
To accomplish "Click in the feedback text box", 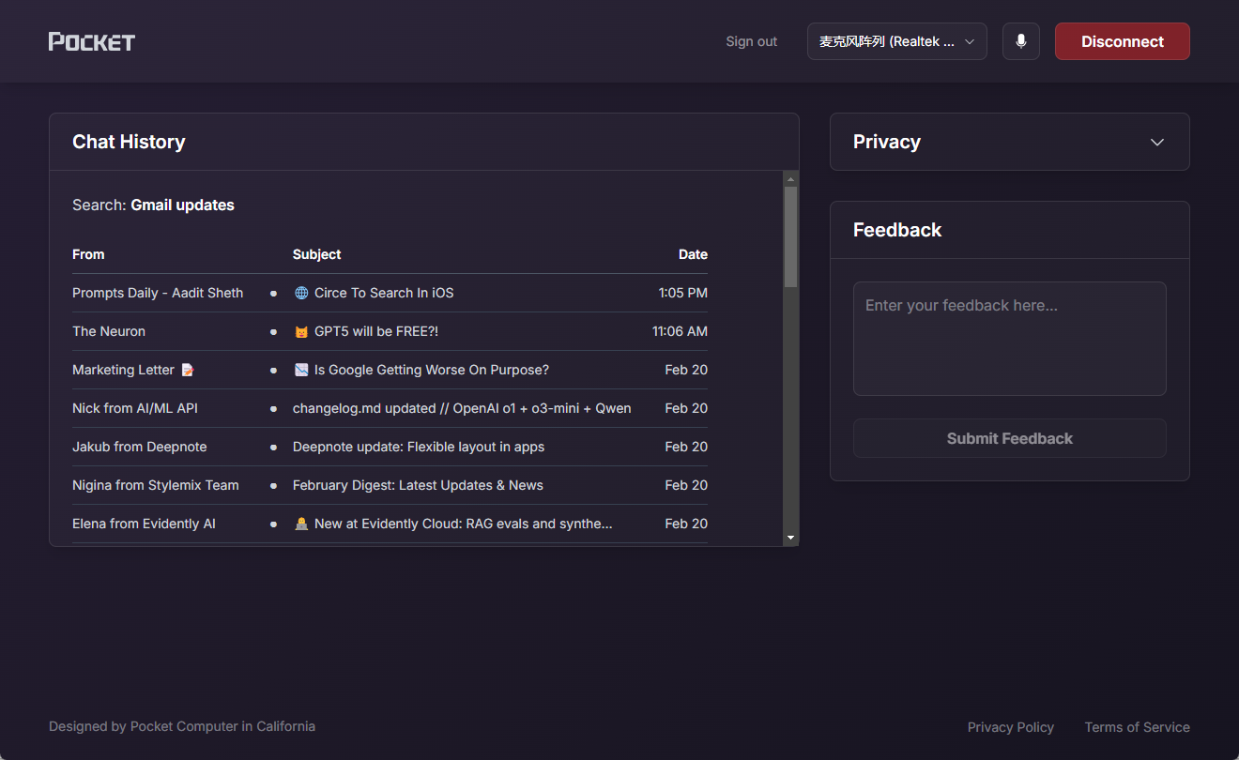I will coord(1010,339).
